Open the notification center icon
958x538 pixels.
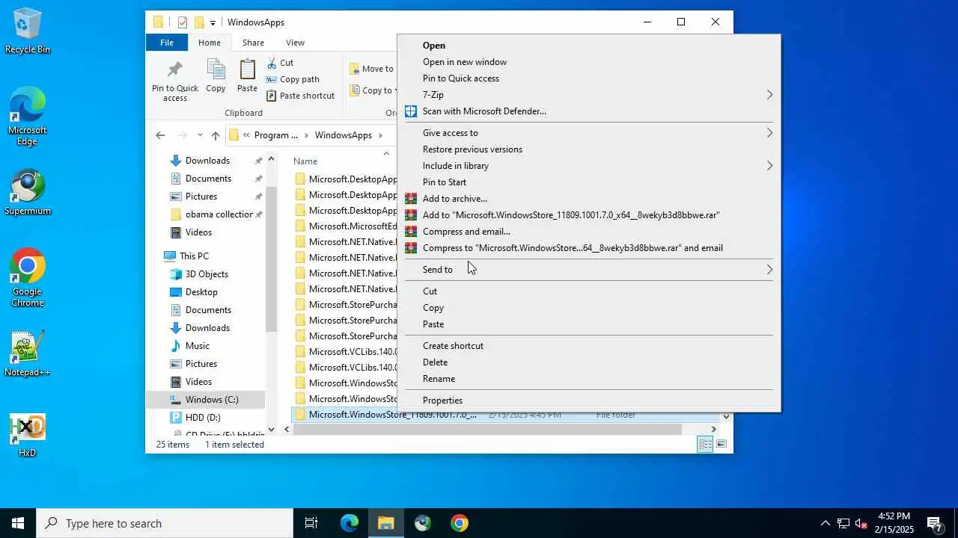pyautogui.click(x=934, y=524)
